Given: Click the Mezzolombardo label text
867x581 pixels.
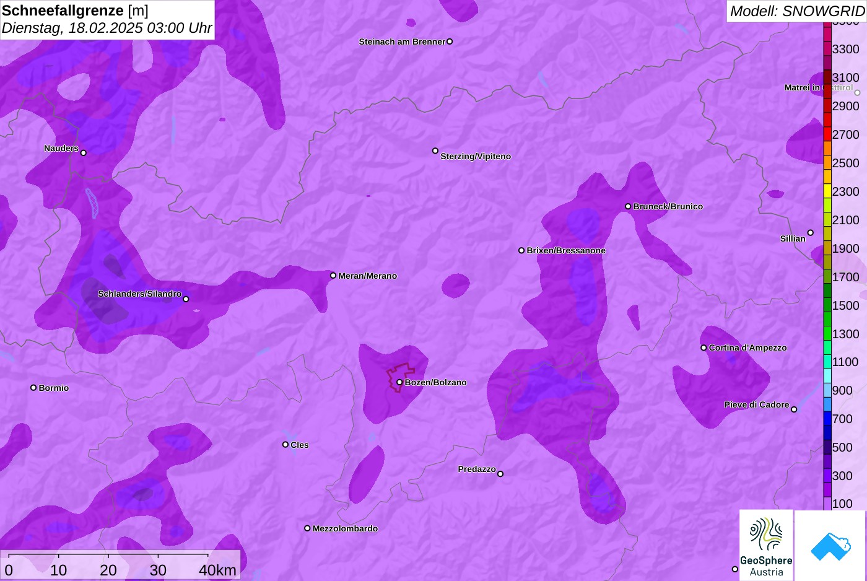Looking at the screenshot, I should pyautogui.click(x=345, y=529).
